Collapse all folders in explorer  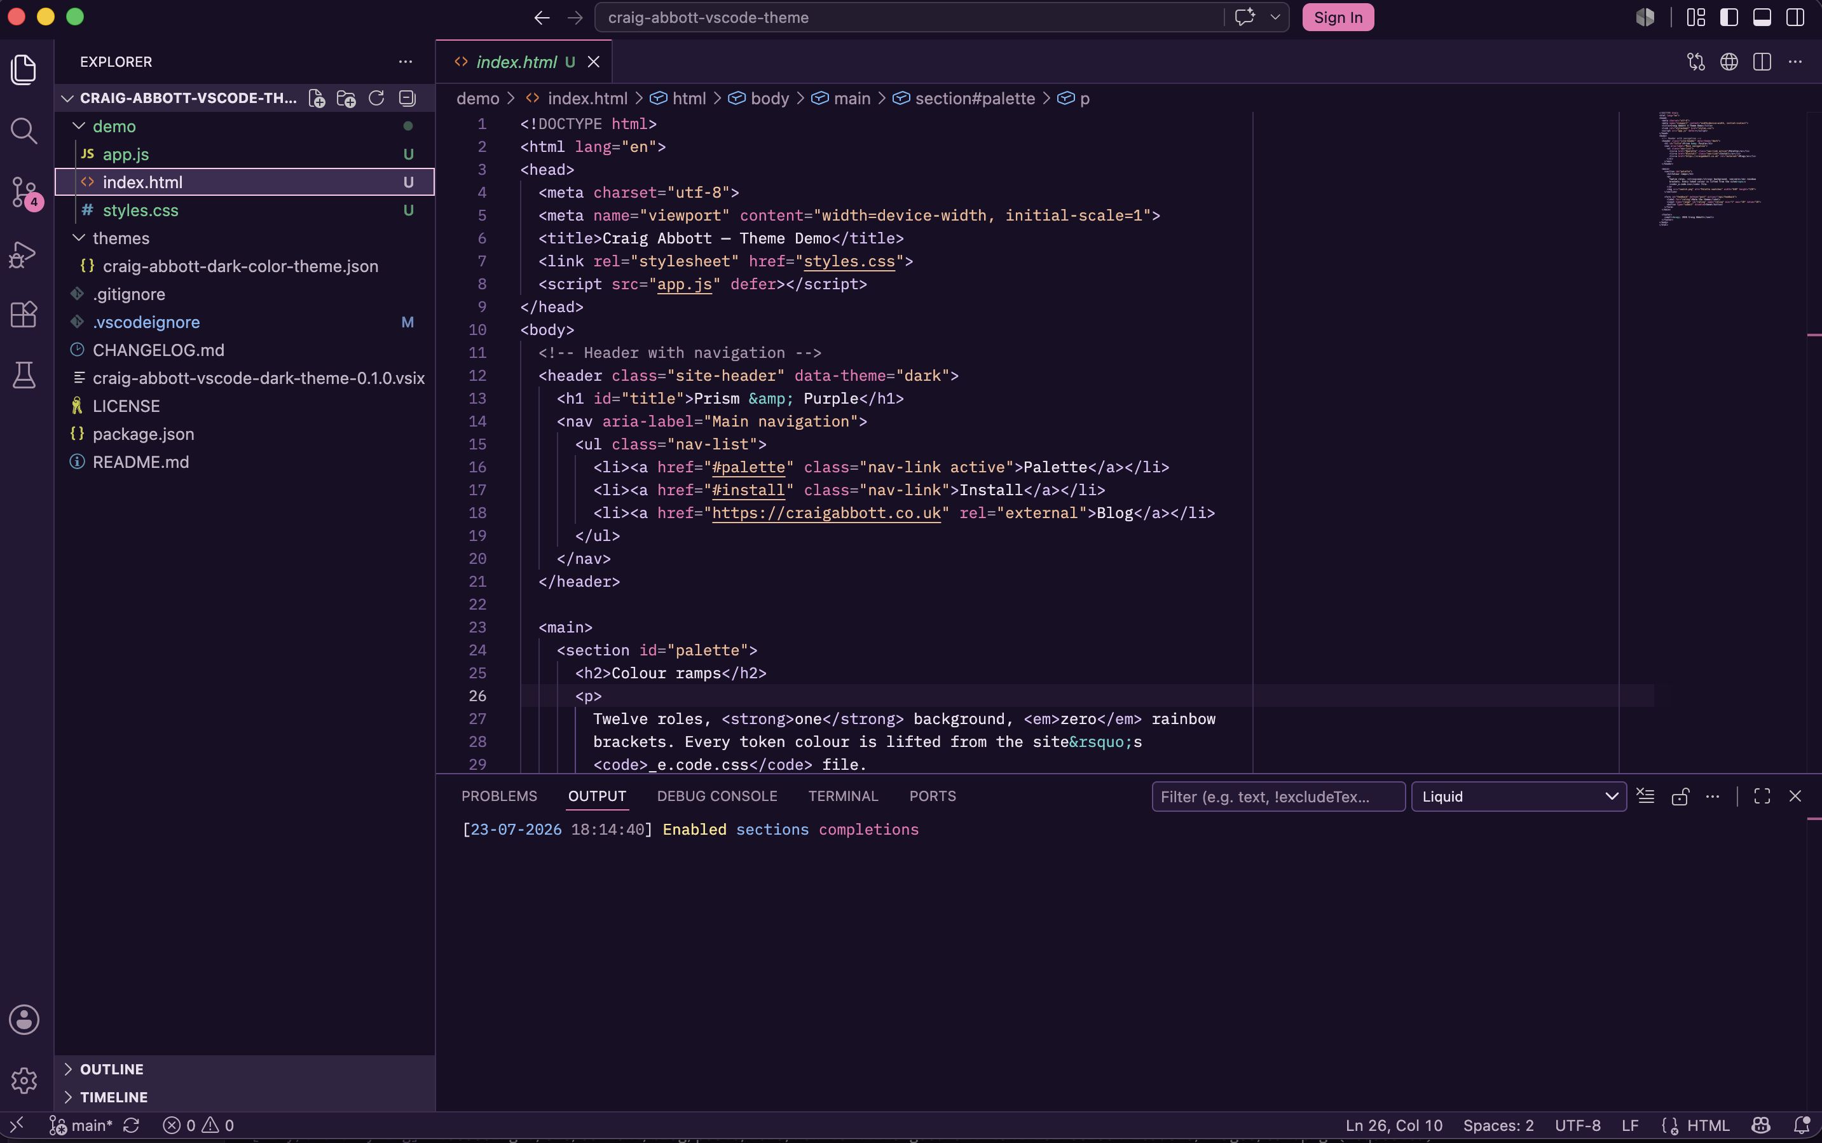(x=408, y=99)
